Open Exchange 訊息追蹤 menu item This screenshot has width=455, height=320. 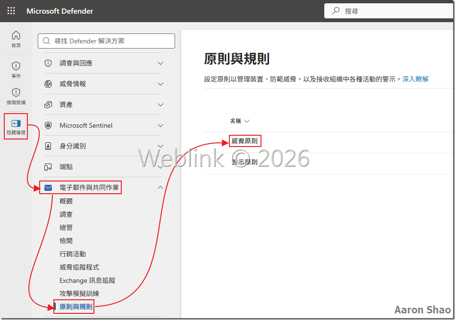[87, 280]
